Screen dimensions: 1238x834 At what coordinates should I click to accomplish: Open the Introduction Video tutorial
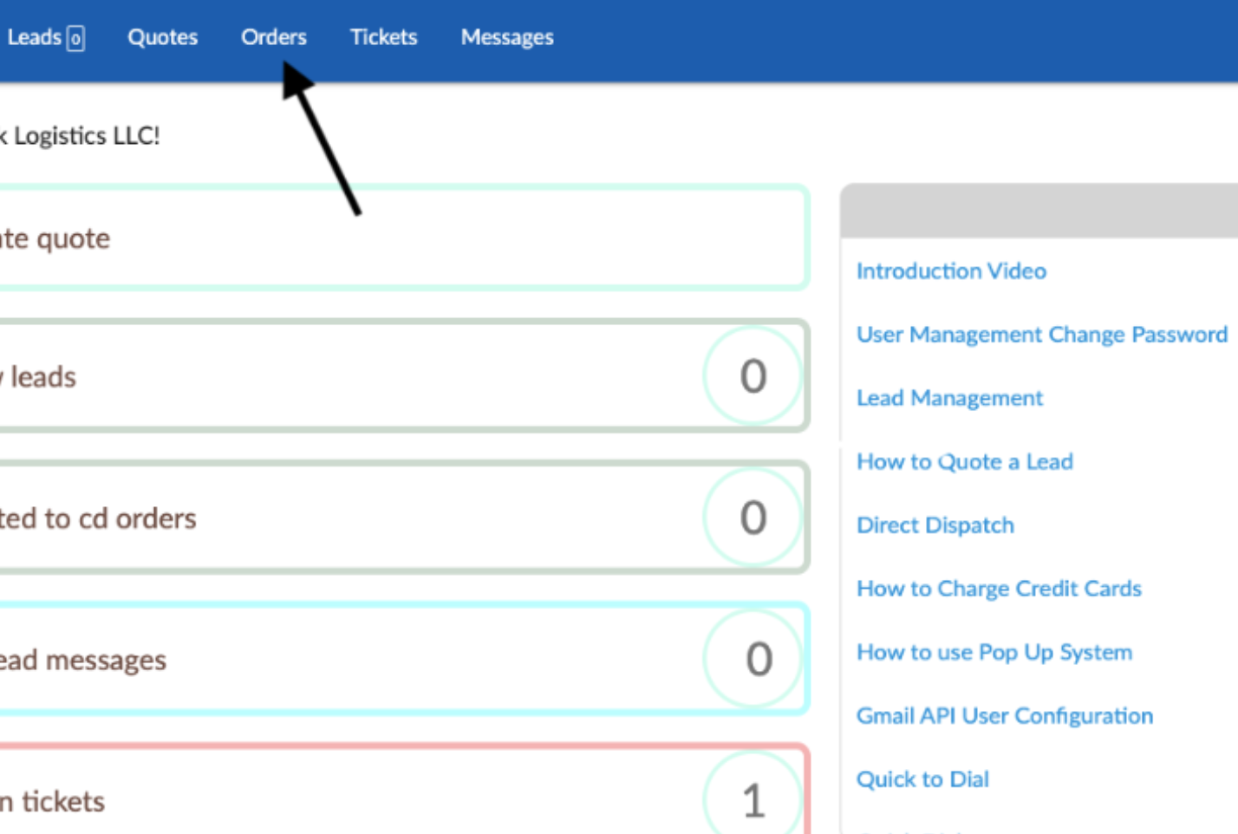(950, 270)
